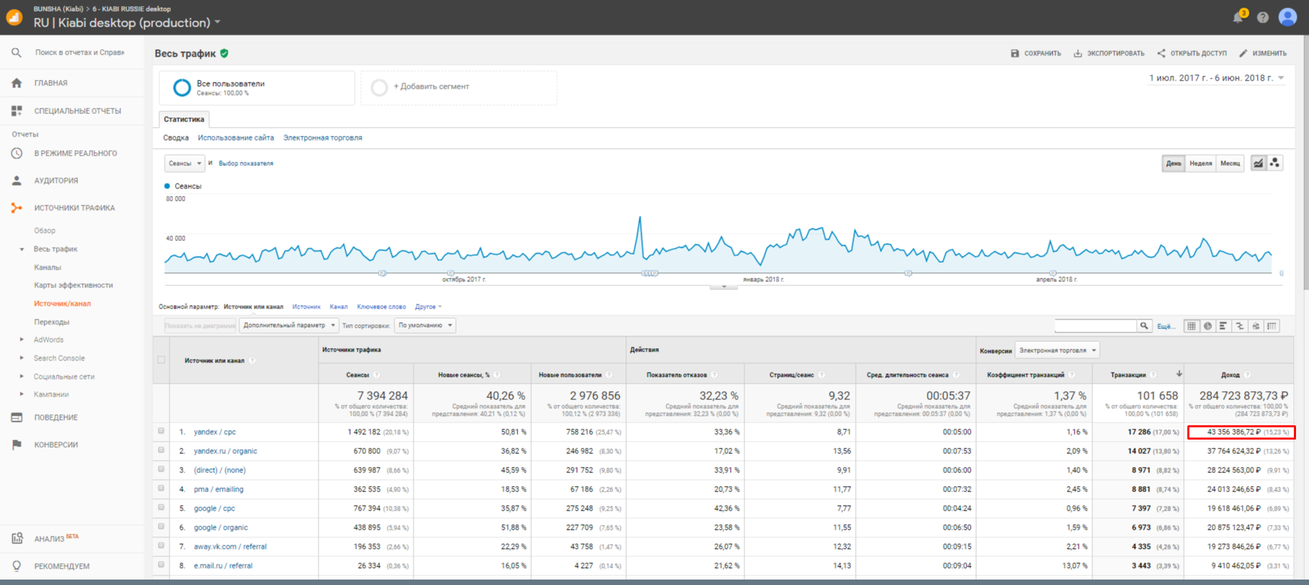Image resolution: width=1309 pixels, height=585 pixels.
Task: Click the chart timeline expand handle
Action: click(x=723, y=287)
